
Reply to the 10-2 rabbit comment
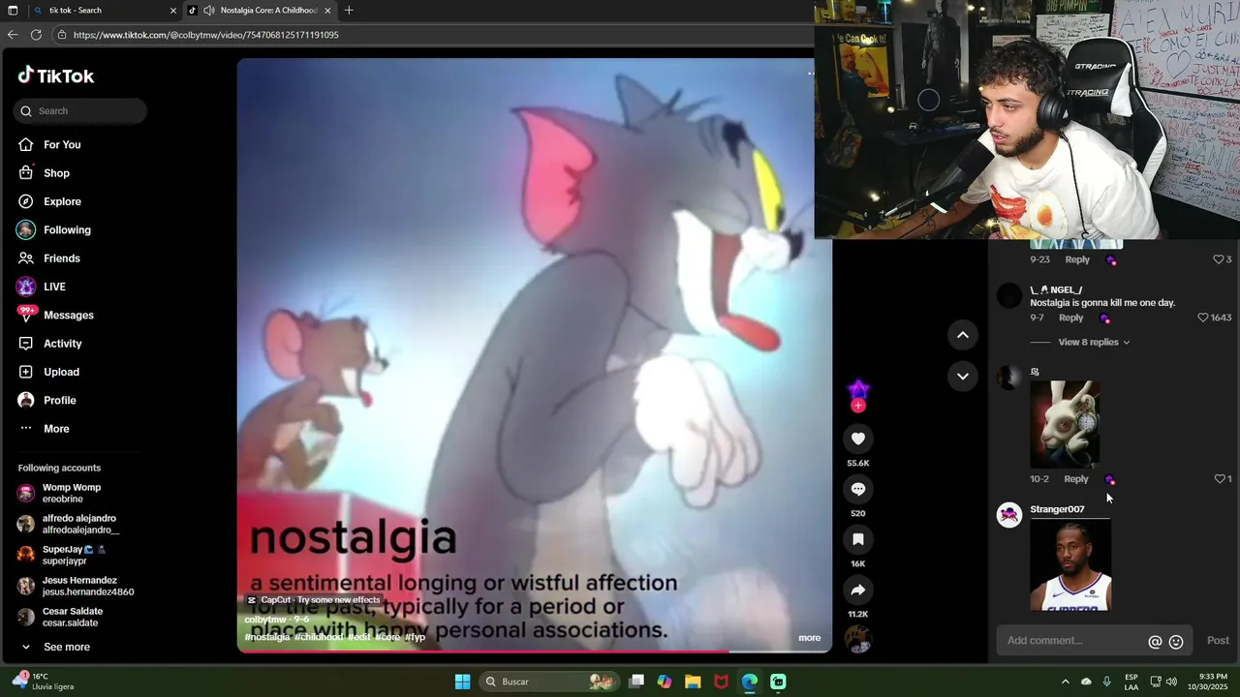(x=1076, y=479)
